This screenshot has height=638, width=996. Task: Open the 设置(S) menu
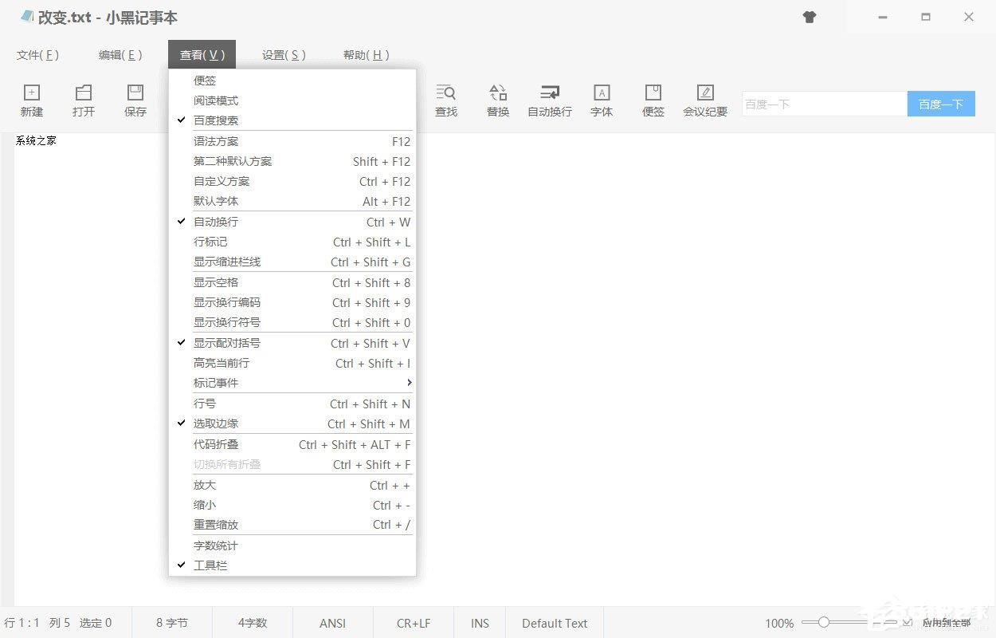pyautogui.click(x=284, y=55)
